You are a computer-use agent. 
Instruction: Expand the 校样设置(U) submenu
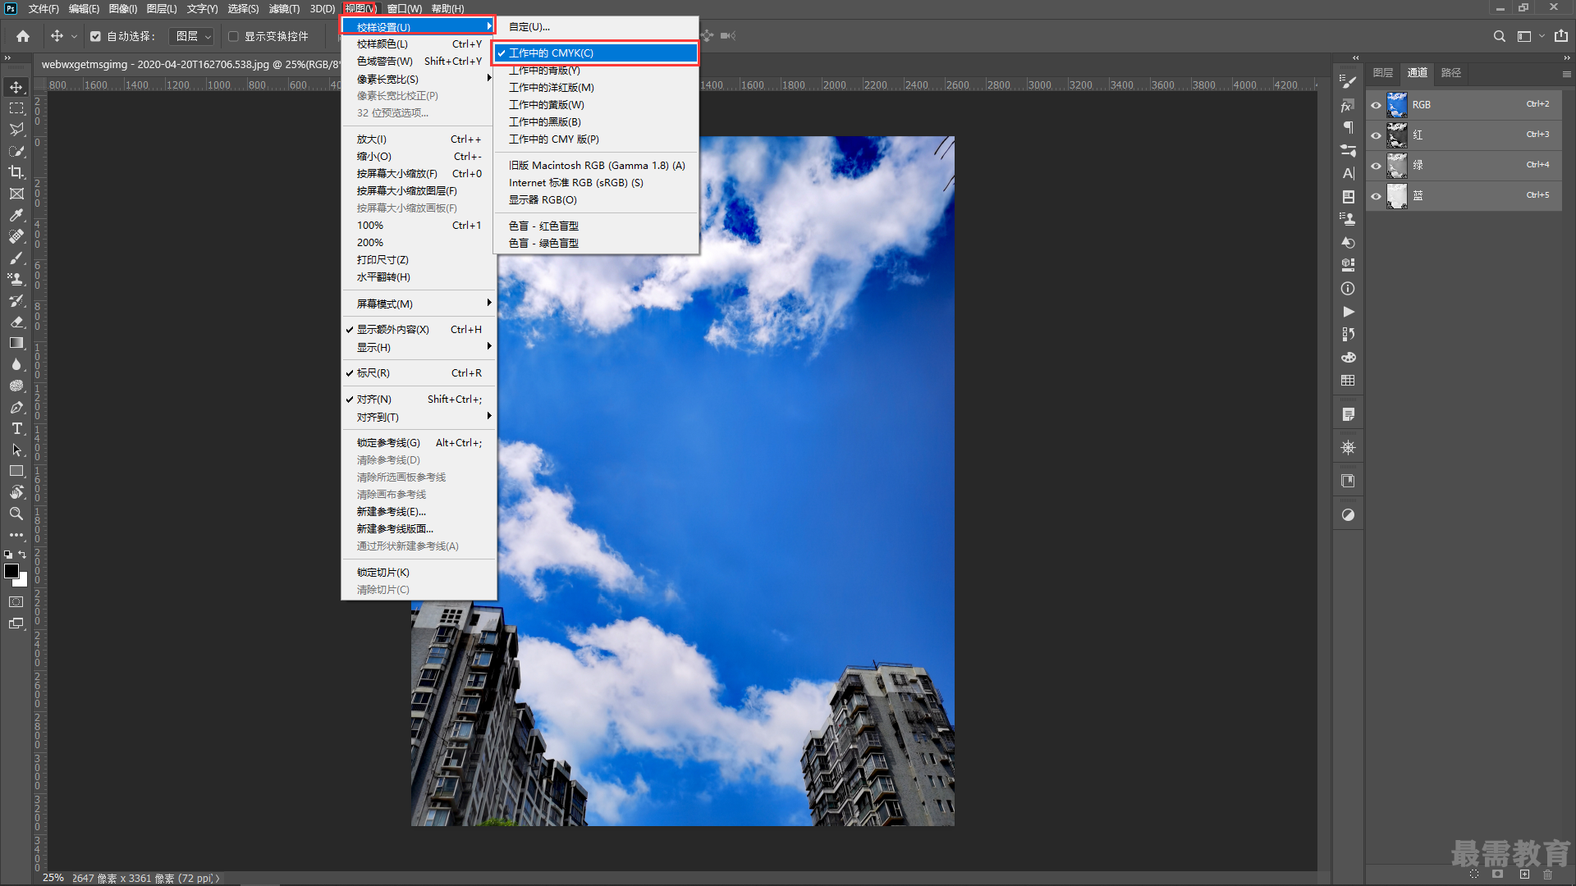419,27
